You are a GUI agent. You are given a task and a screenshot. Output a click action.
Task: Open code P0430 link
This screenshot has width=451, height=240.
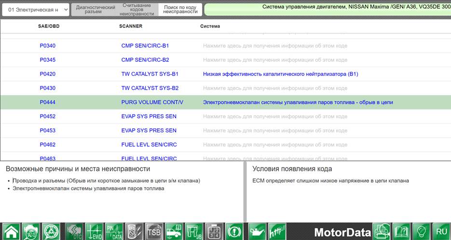[47, 88]
